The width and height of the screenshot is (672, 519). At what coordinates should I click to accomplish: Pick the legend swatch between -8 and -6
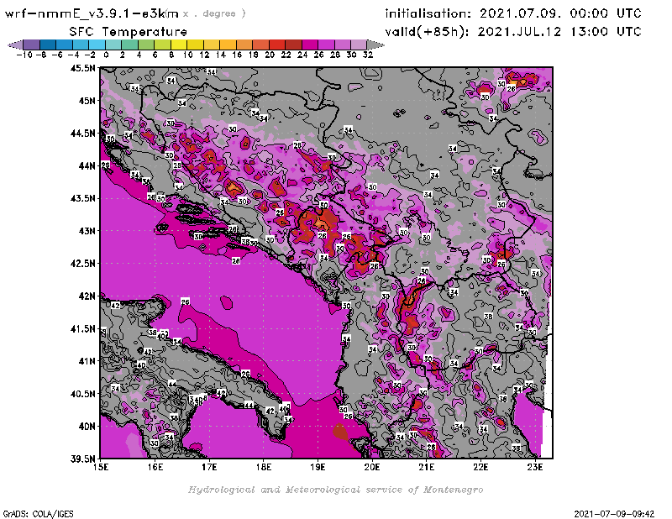[x=48, y=45]
